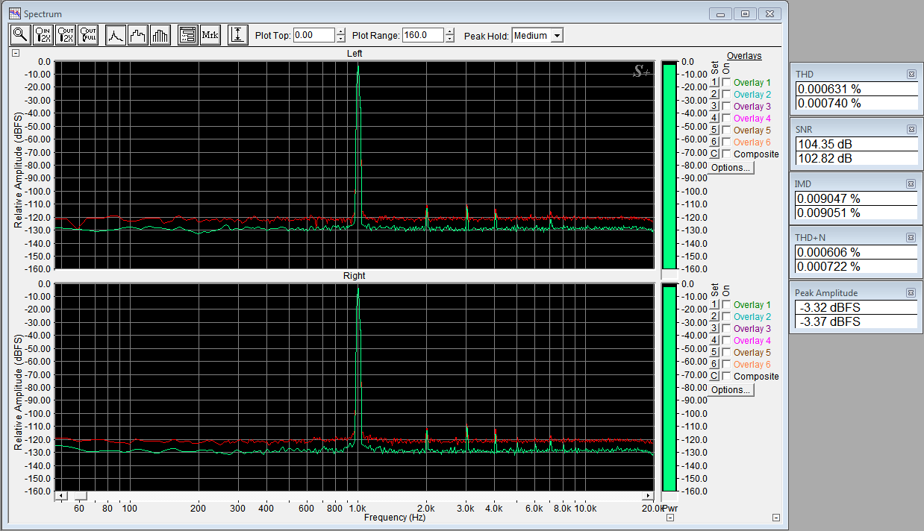
Task: Click SNR value 104.35 dB
Action: (x=856, y=144)
